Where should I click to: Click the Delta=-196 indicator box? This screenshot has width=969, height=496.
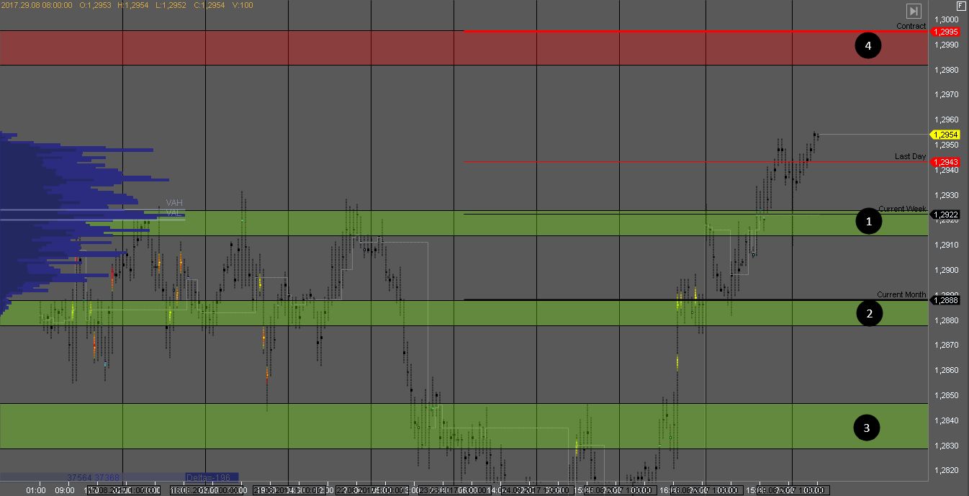[x=210, y=477]
